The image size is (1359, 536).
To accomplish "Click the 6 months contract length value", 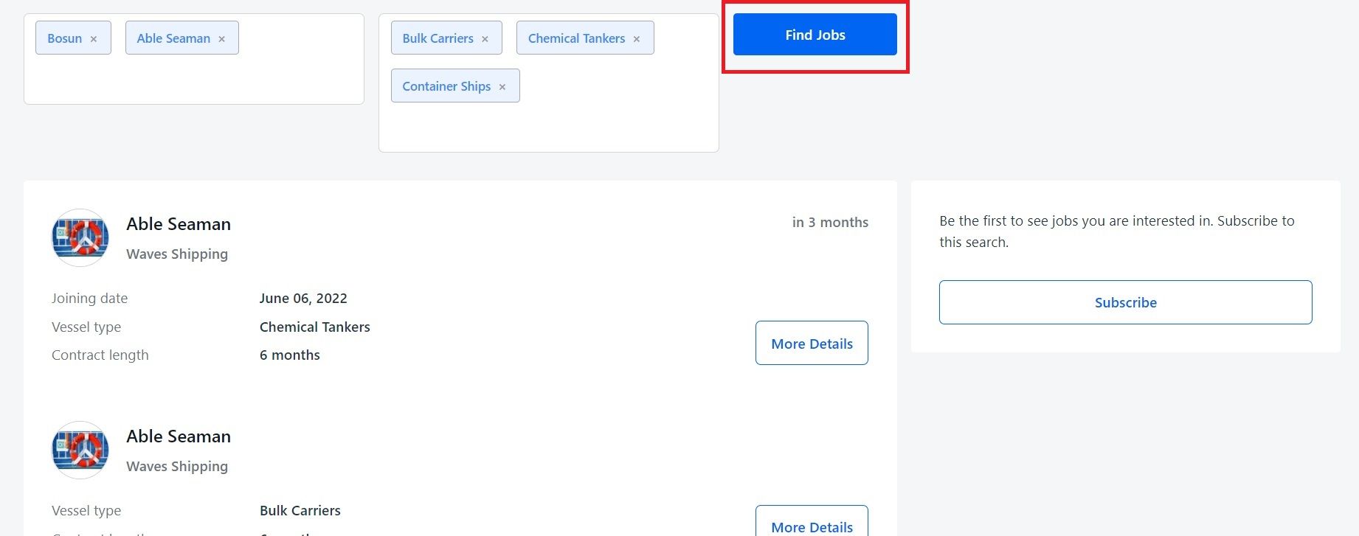I will point(290,355).
